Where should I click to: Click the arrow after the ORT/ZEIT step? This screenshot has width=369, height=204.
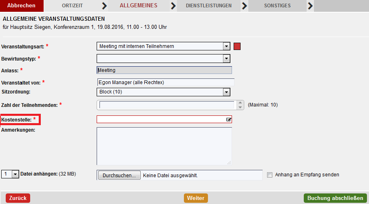pos(104,6)
